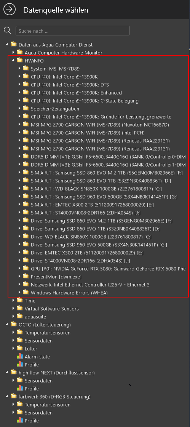Select 'CPU [#0]: Intel Core i9-13900K: DTS'
Image resolution: width=190 pixels, height=427 pixels.
70,85
